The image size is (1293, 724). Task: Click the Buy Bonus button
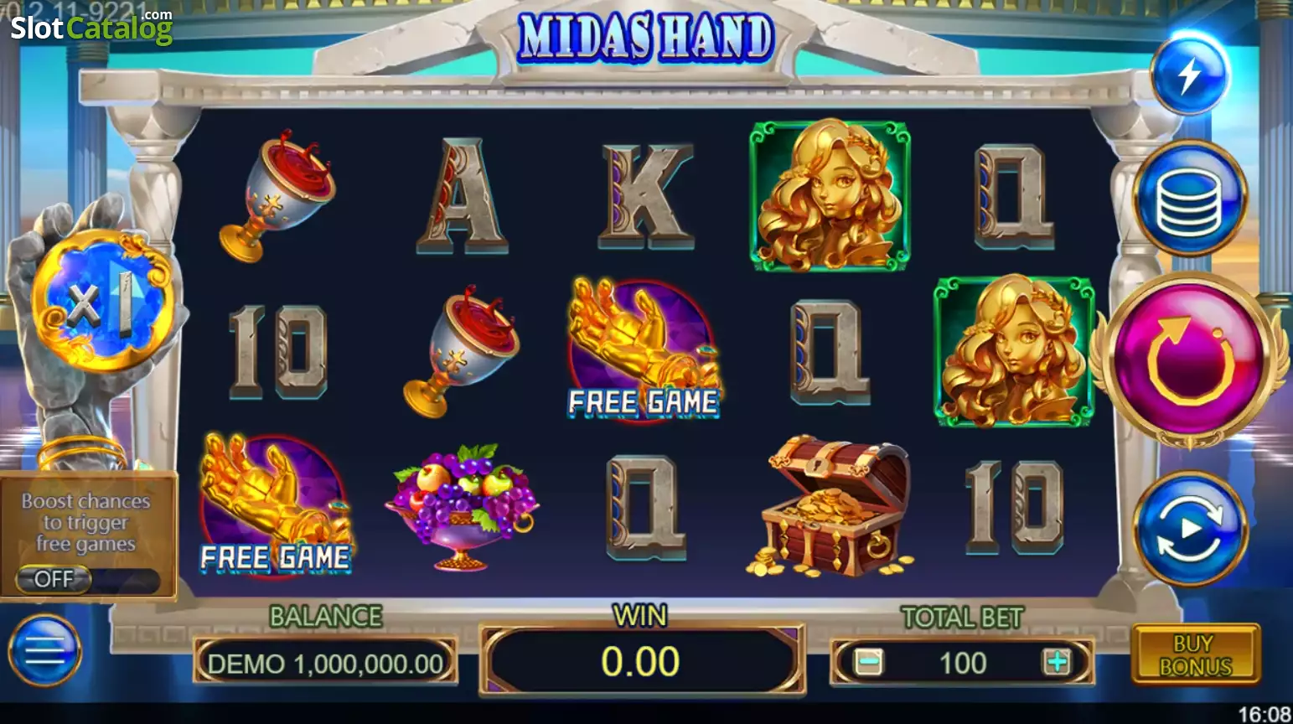coord(1195,654)
